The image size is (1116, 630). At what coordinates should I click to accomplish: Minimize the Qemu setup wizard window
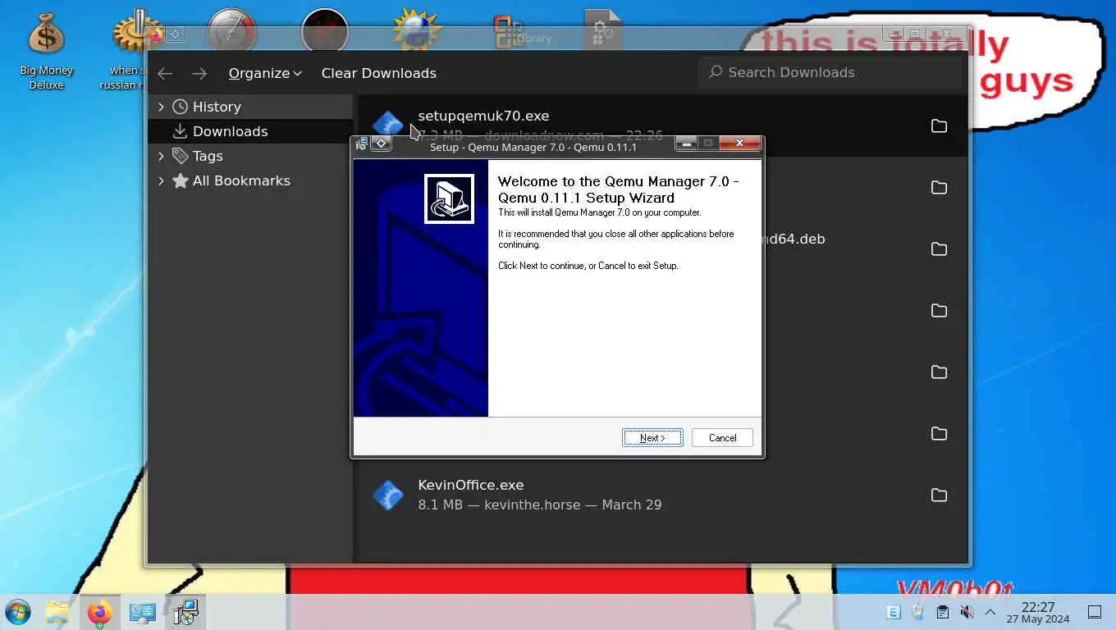tap(687, 144)
